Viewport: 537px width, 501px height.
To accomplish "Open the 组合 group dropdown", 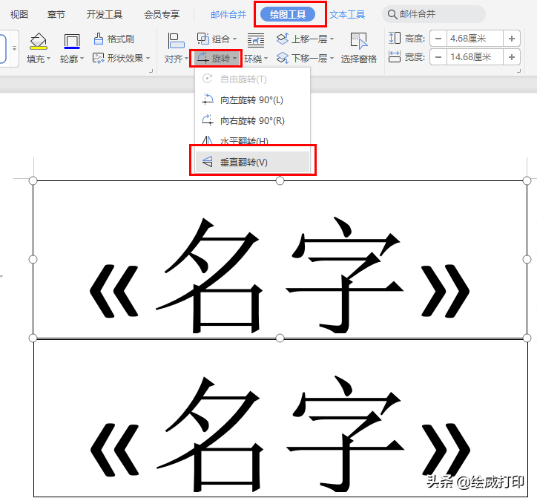I will [x=217, y=39].
